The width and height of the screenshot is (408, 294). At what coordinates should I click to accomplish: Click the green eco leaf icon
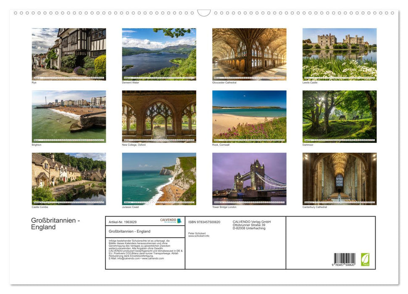(x=365, y=259)
